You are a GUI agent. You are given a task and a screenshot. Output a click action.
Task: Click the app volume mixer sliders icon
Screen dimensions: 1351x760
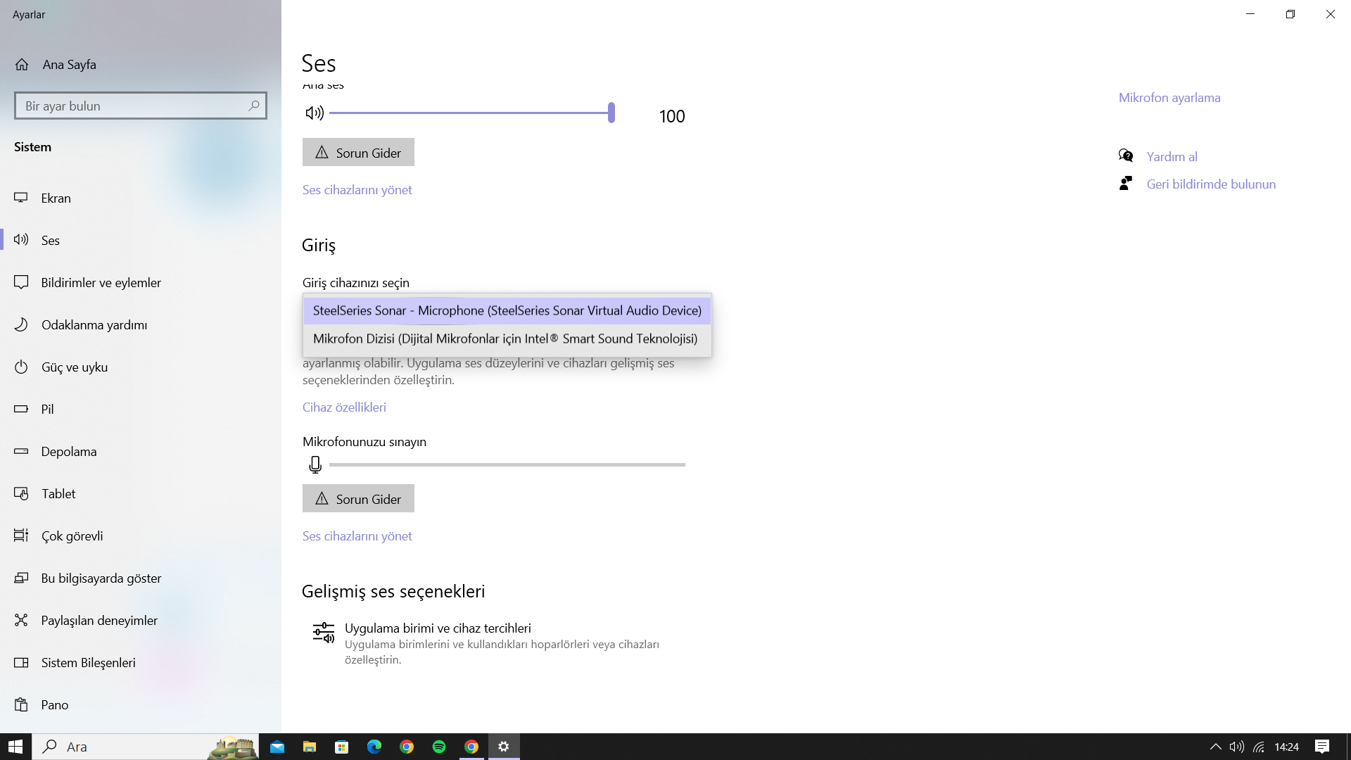pos(324,633)
